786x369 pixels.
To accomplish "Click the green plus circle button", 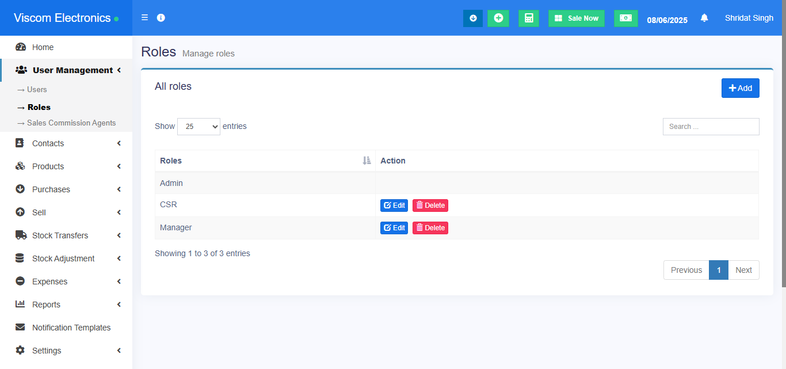I will point(498,18).
